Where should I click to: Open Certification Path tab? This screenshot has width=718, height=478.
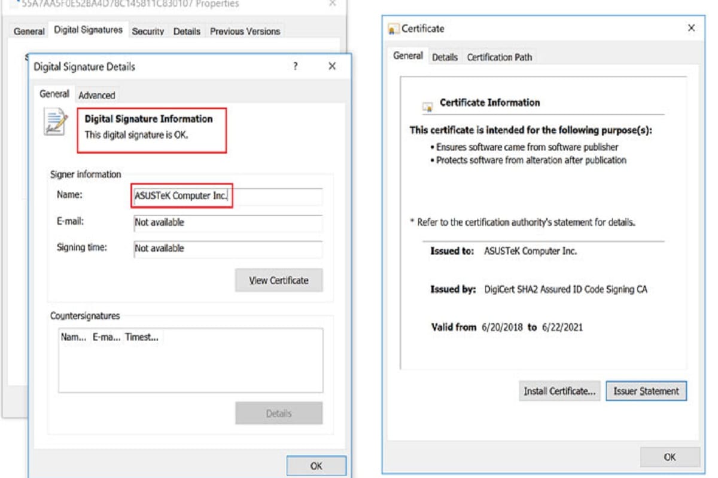pos(499,57)
